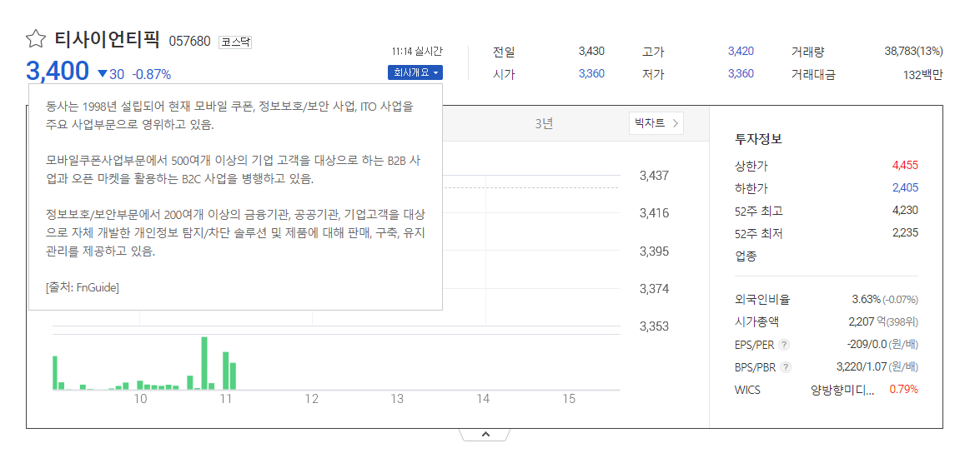The height and width of the screenshot is (463, 975).
Task: Click the chart x-axis hour label 15
Action: pos(568,399)
